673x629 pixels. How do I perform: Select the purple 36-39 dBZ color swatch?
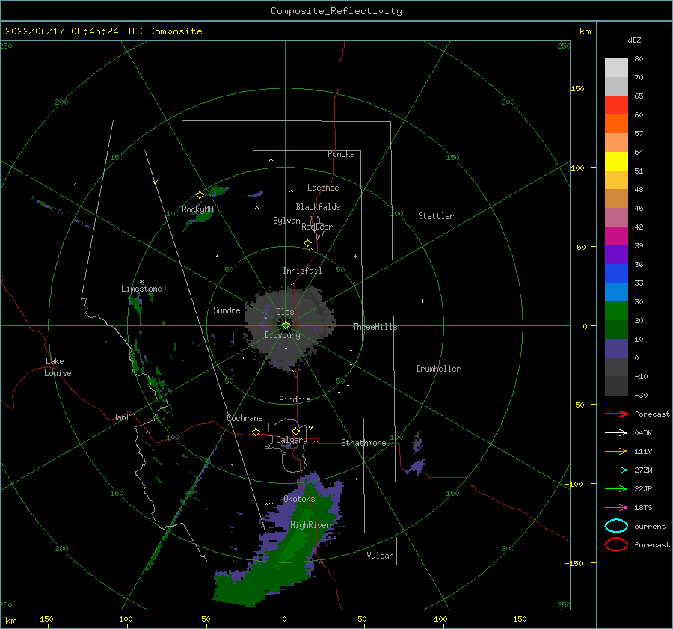[x=616, y=254]
